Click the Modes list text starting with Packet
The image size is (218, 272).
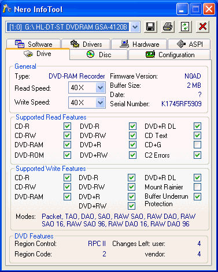119,220
